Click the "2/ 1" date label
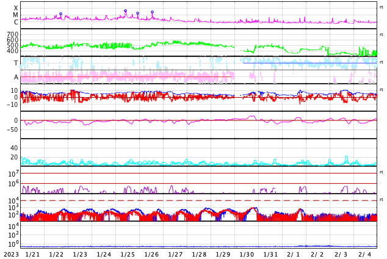 click(x=294, y=255)
